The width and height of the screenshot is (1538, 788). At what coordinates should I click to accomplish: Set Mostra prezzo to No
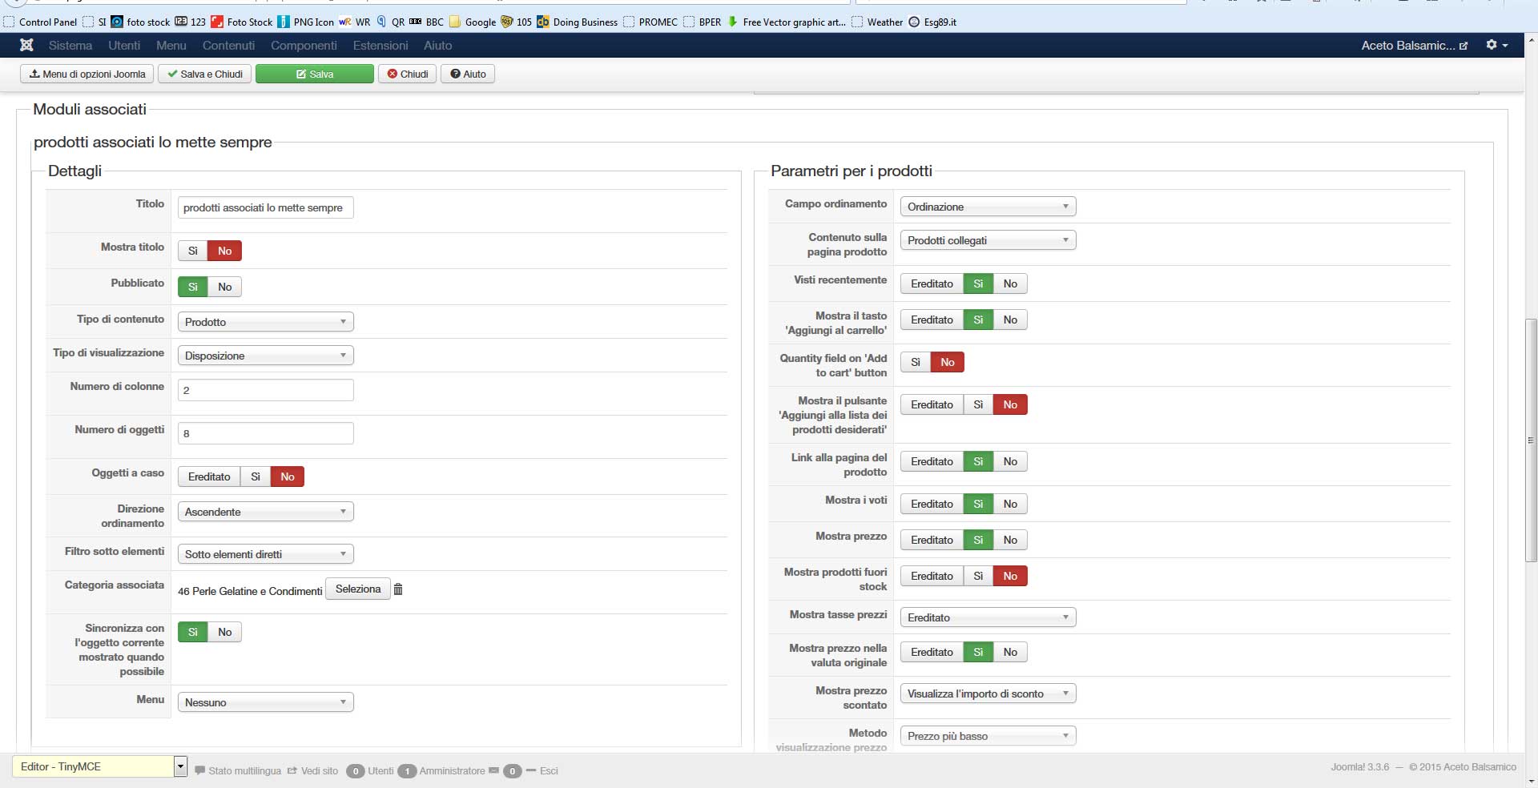[1011, 541]
